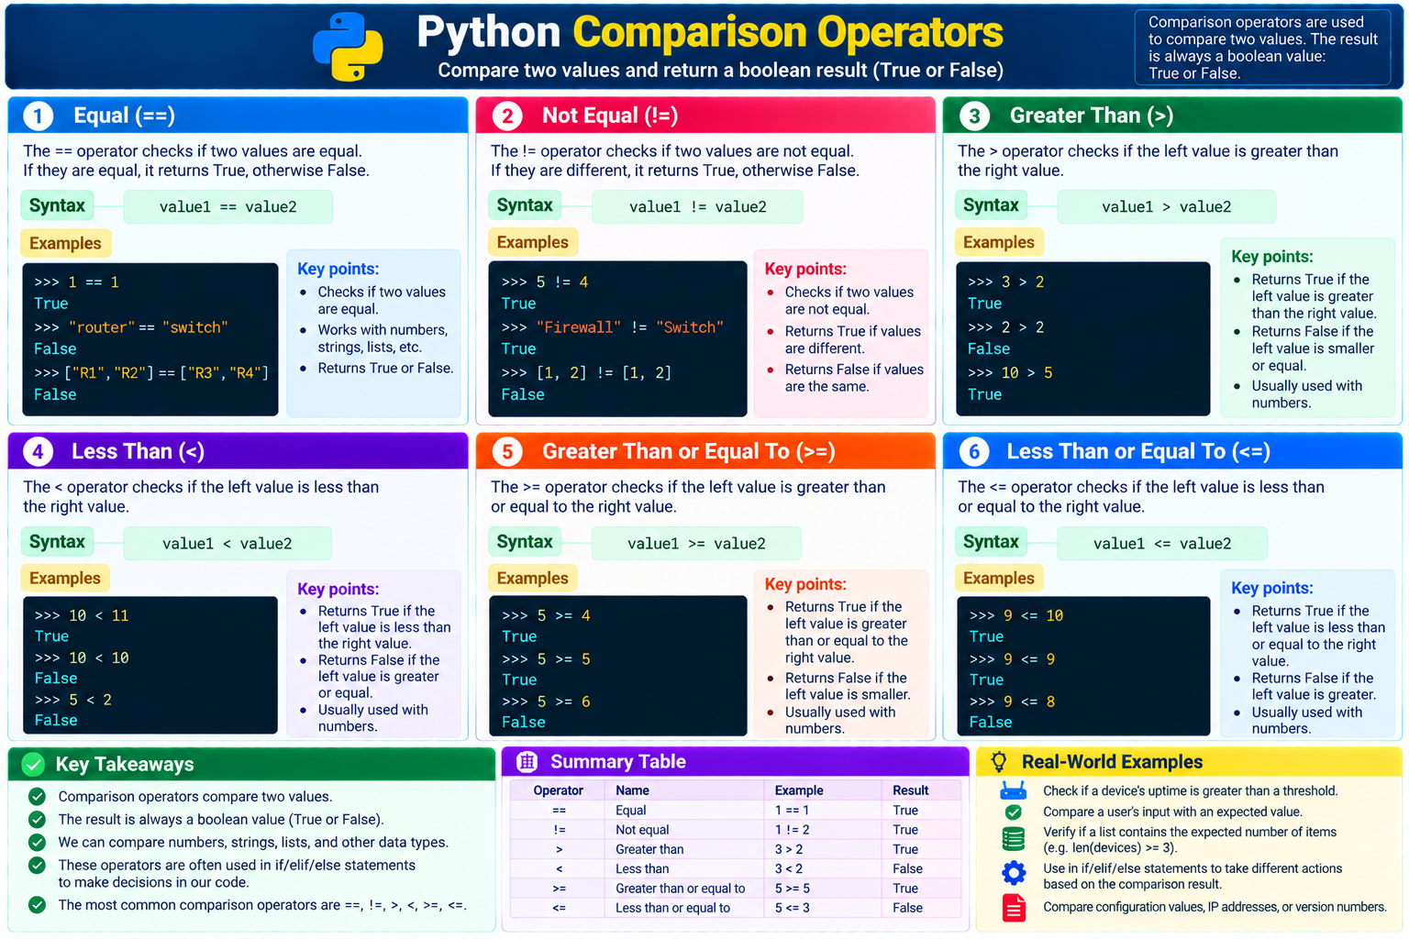This screenshot has height=939, width=1409.
Task: Click the "5 <= 3" example cell in the table
Action: tap(793, 908)
